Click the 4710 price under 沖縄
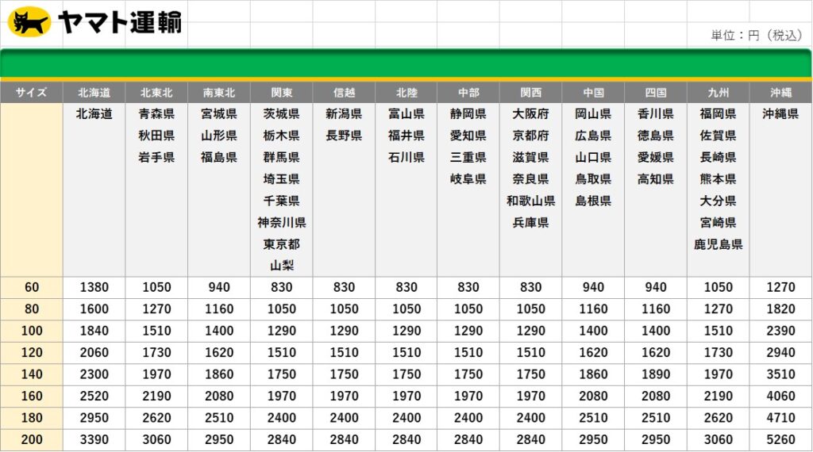This screenshot has height=452, width=813. [x=781, y=418]
